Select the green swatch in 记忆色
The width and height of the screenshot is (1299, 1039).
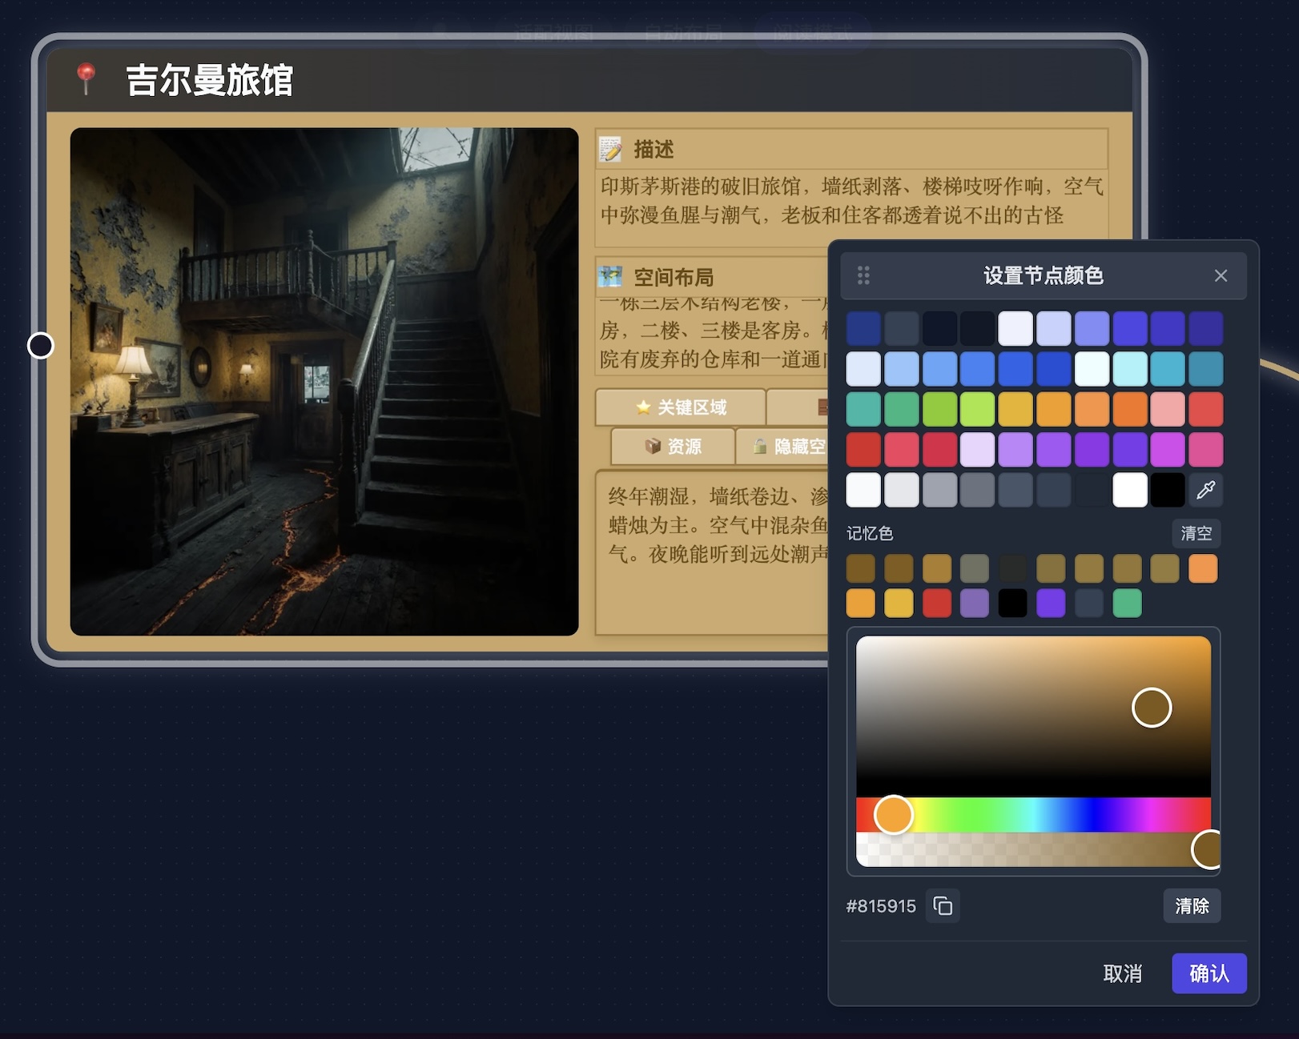[1127, 603]
